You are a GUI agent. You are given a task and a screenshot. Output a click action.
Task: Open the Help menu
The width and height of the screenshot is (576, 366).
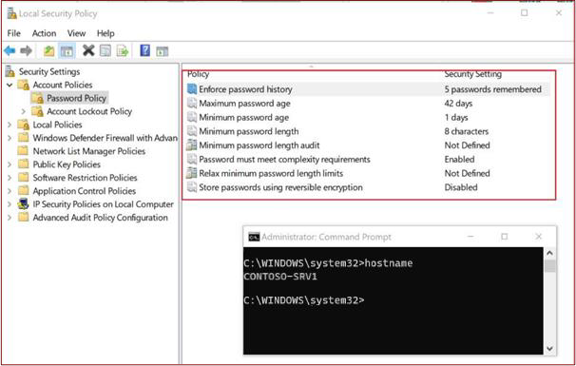(106, 33)
